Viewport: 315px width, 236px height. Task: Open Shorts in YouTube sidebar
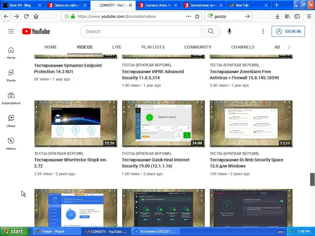11,76
